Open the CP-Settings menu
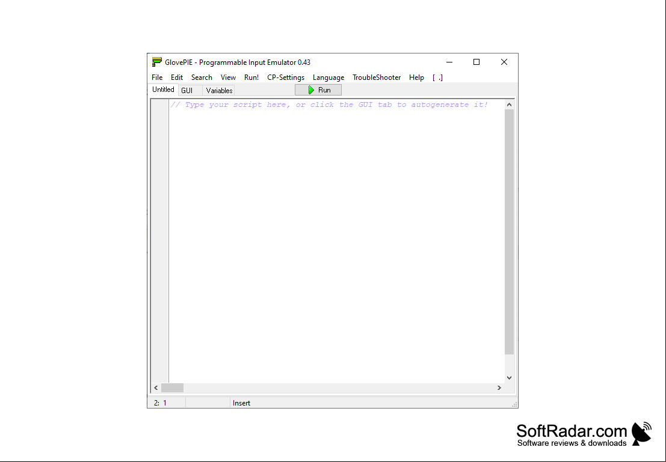This screenshot has width=666, height=462. click(x=286, y=78)
